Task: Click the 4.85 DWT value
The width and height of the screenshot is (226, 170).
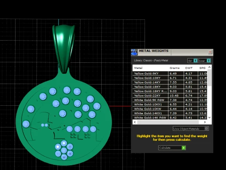Action: click(189, 82)
